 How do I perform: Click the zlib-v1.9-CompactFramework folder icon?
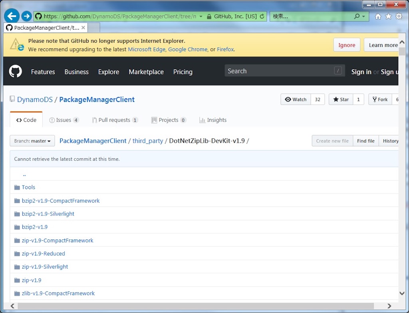[17, 293]
